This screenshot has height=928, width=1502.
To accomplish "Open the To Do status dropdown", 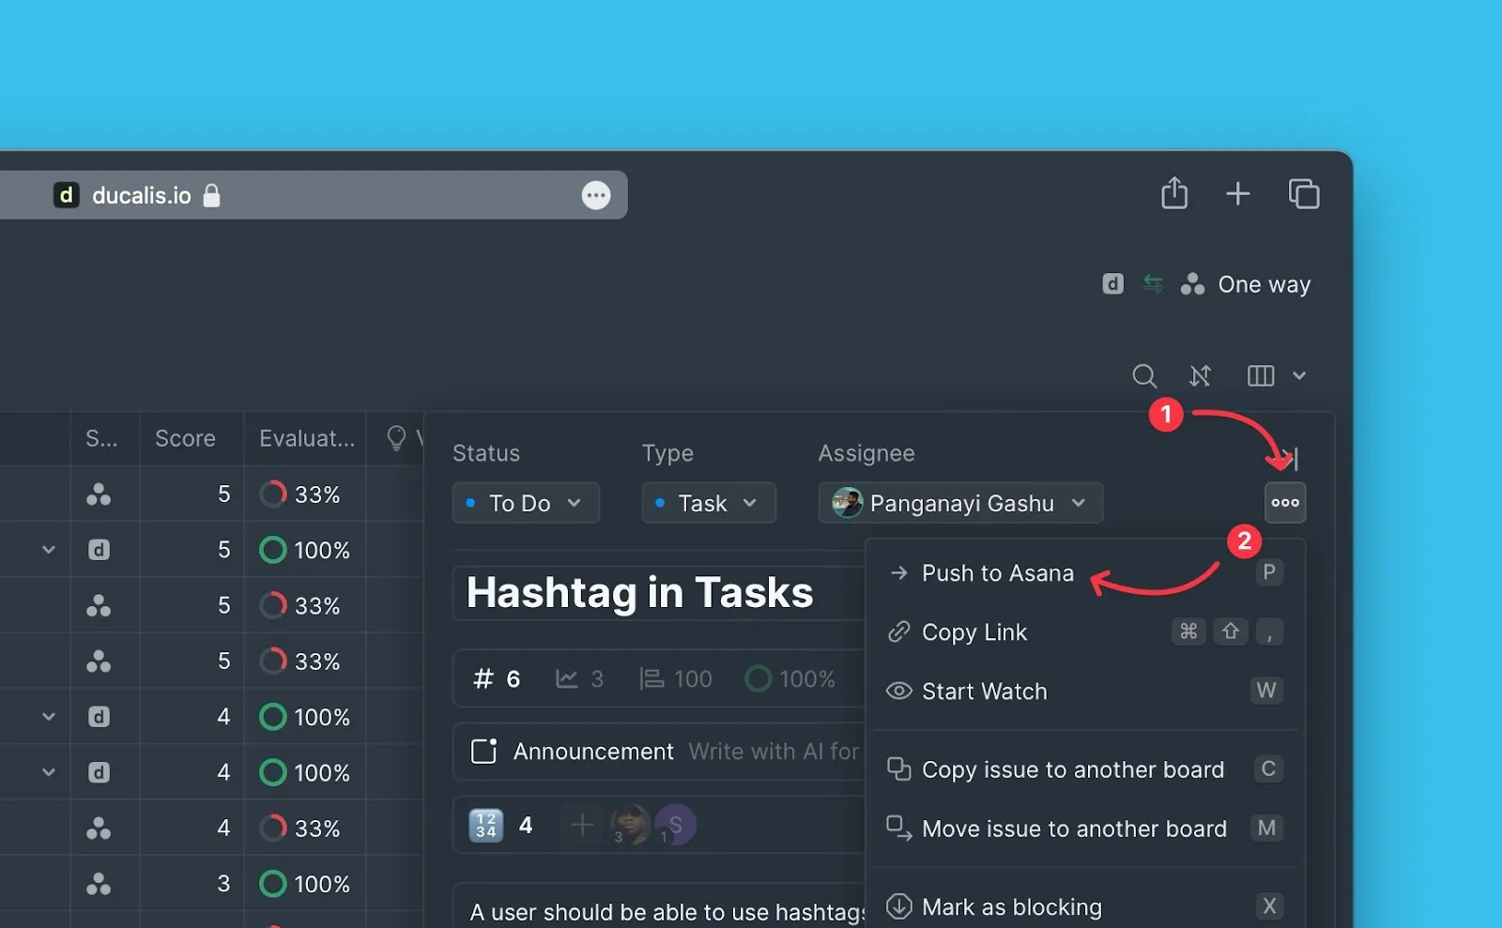I will click(525, 503).
